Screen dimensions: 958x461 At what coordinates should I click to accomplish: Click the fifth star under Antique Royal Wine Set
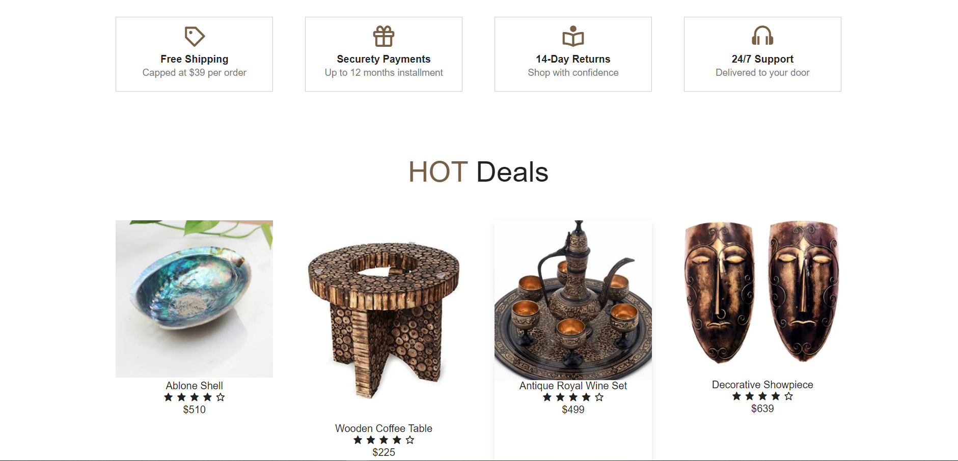(599, 397)
